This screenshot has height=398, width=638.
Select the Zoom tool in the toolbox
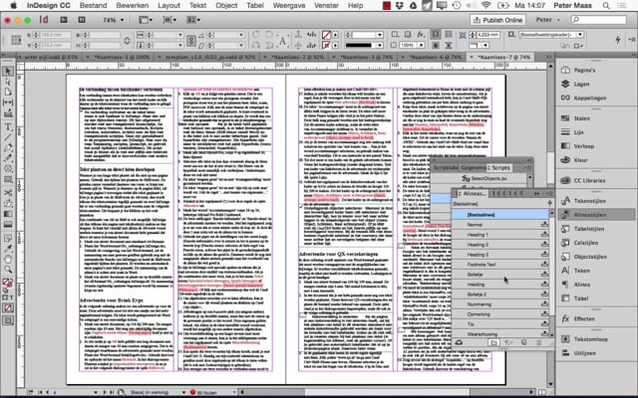pos(8,270)
